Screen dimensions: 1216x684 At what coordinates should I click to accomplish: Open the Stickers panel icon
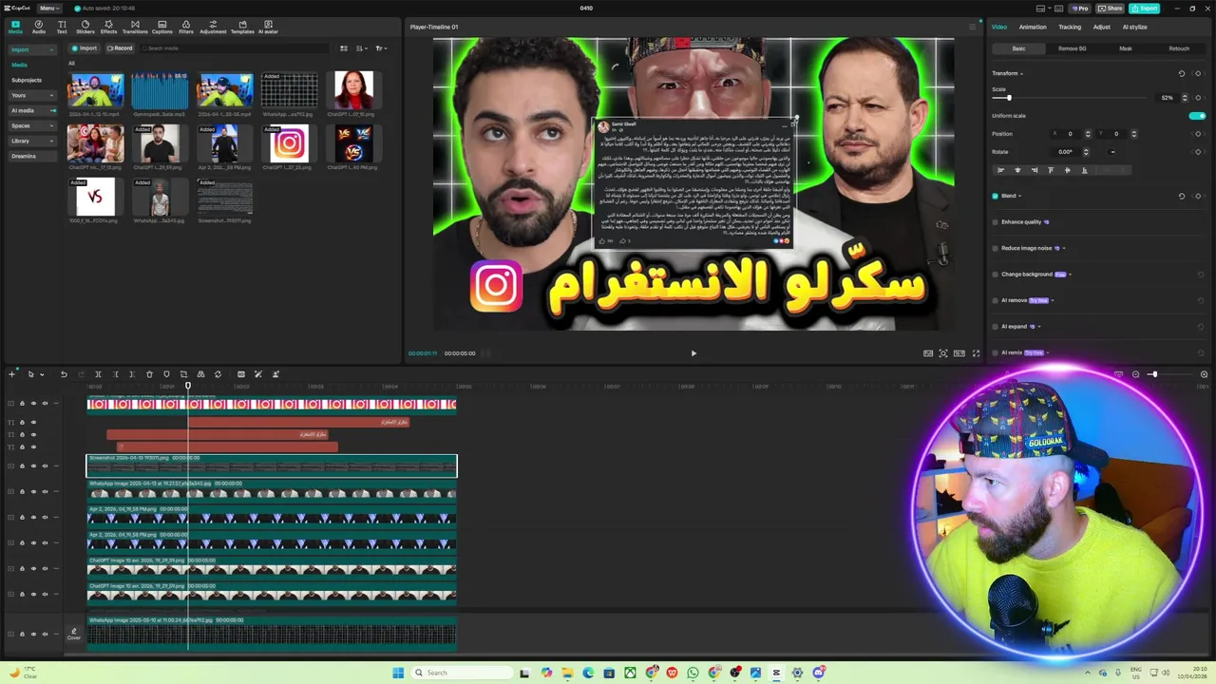[85, 27]
